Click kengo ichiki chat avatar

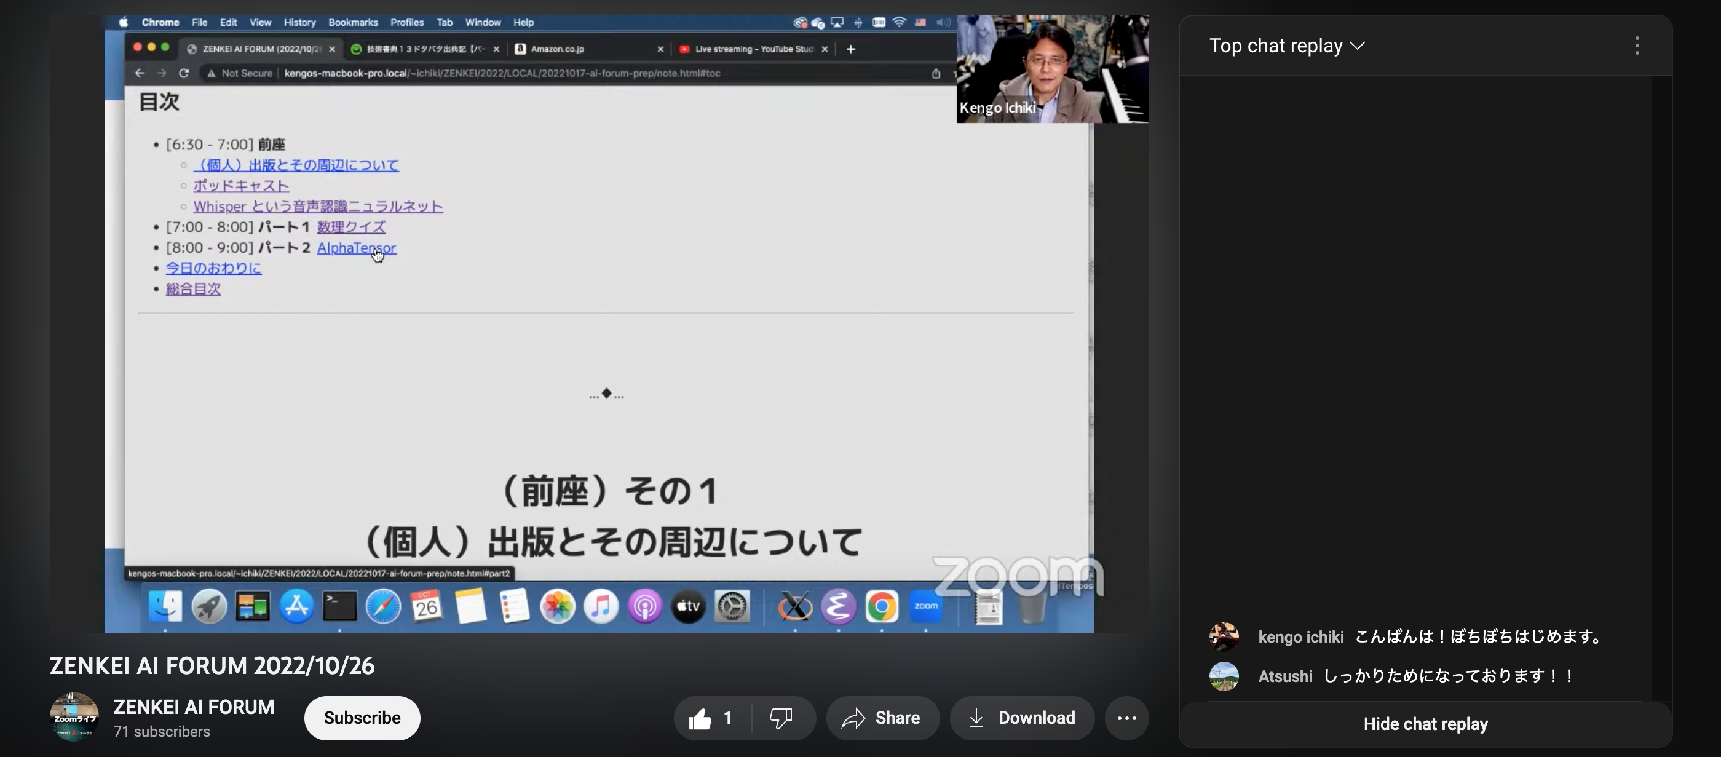pos(1224,636)
